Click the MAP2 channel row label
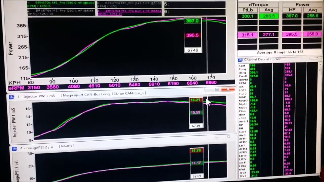Viewport: 324px width, 182px height. (243, 101)
